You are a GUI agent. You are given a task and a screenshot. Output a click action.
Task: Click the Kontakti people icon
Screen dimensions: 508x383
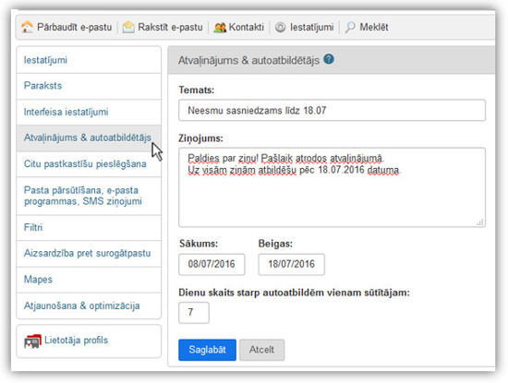[220, 27]
